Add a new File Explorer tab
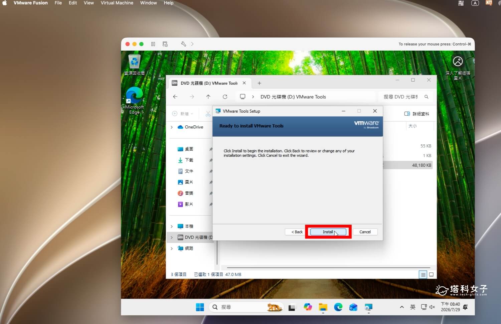 pyautogui.click(x=259, y=83)
